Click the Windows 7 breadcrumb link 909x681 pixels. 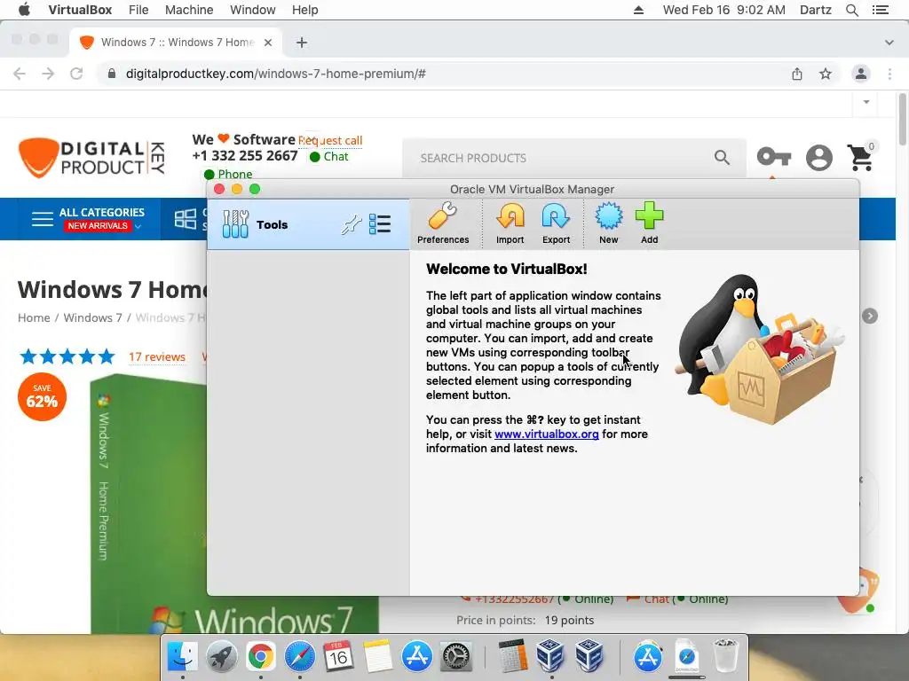(92, 318)
